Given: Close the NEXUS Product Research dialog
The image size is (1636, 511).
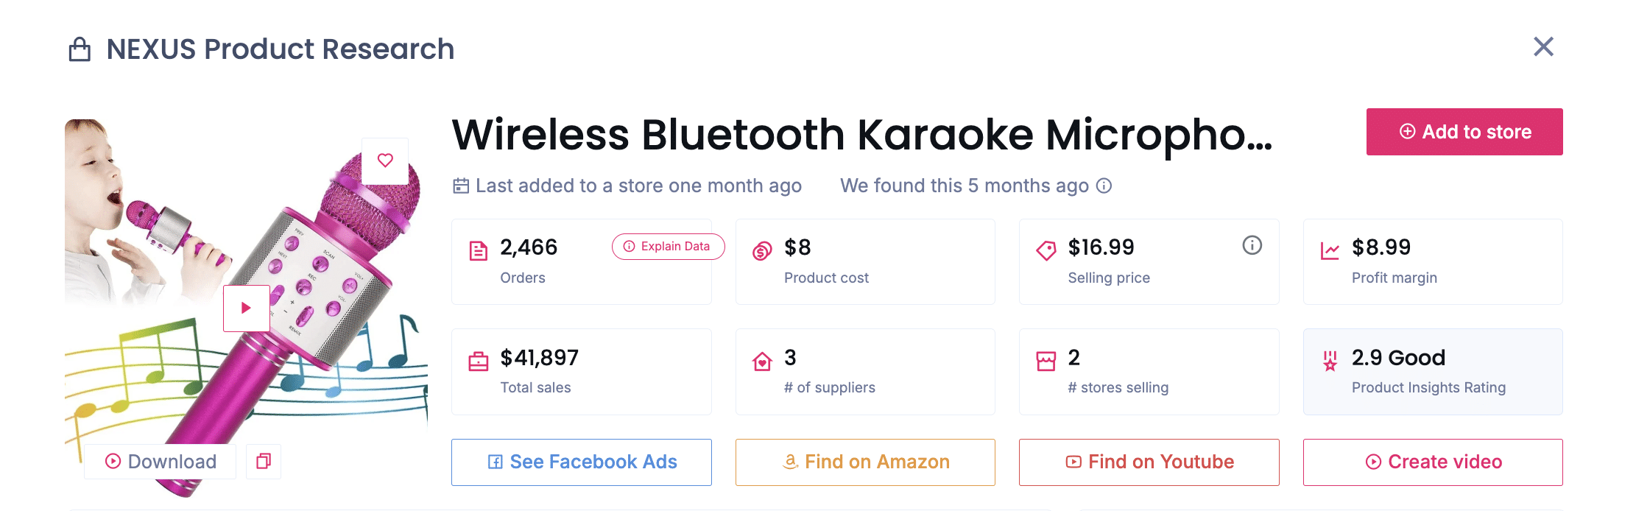Looking at the screenshot, I should [1543, 47].
